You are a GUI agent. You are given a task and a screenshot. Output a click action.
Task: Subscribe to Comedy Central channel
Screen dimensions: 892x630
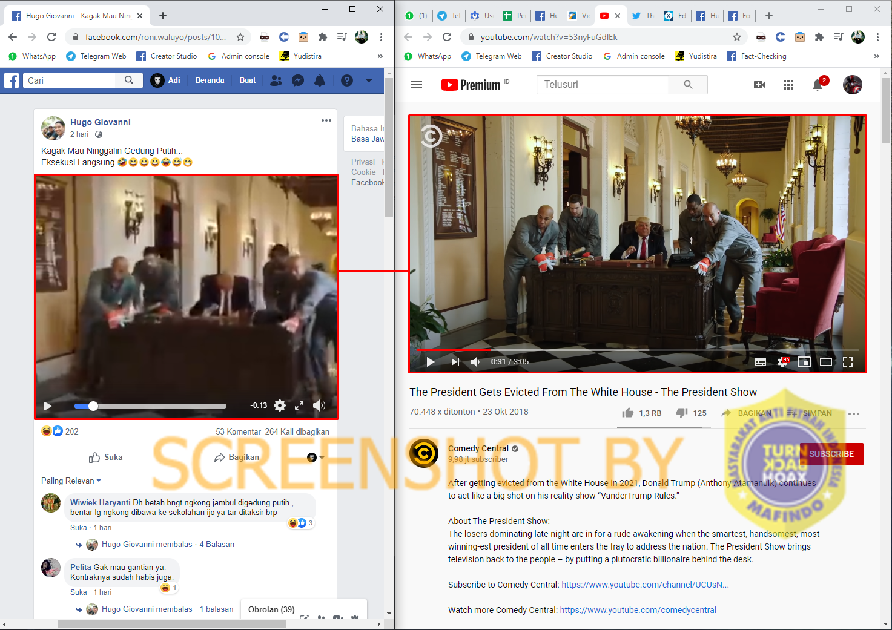point(831,454)
